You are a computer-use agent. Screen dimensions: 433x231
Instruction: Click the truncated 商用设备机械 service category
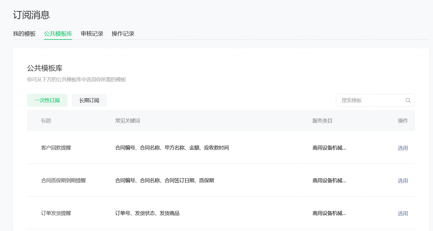tap(329, 148)
